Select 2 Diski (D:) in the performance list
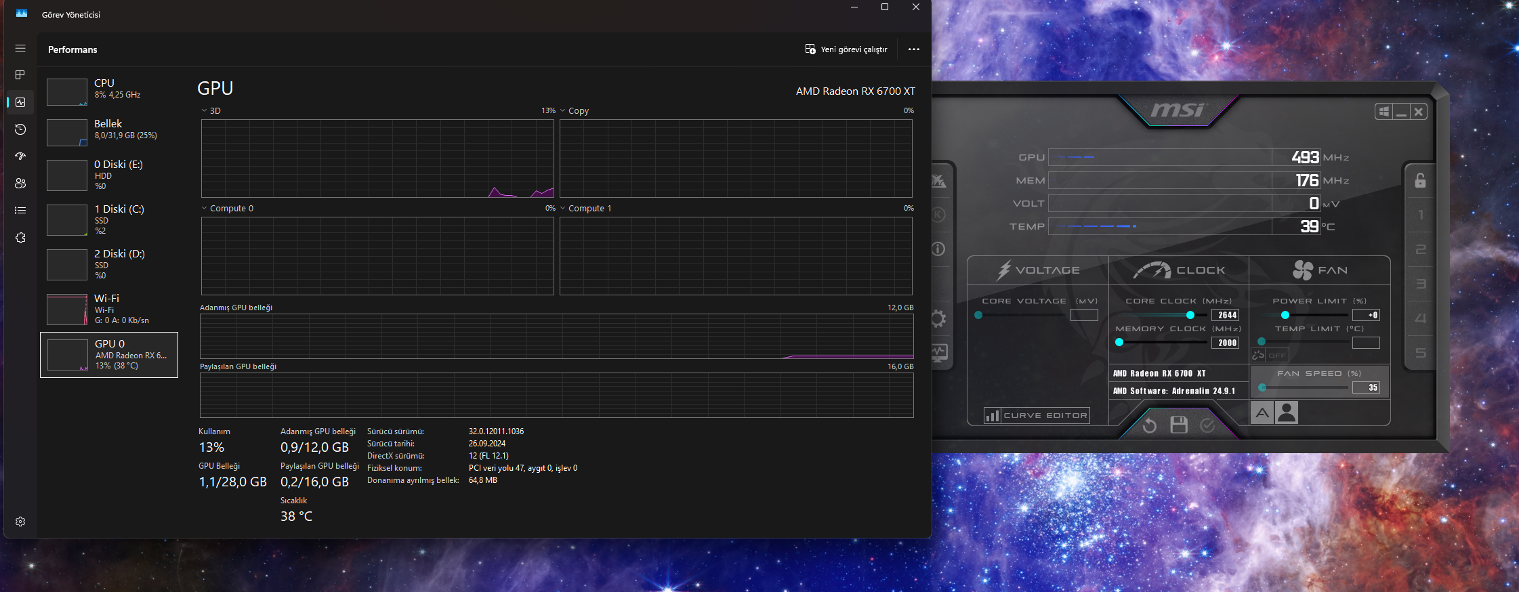Viewport: 1519px width, 592px height. (x=109, y=264)
